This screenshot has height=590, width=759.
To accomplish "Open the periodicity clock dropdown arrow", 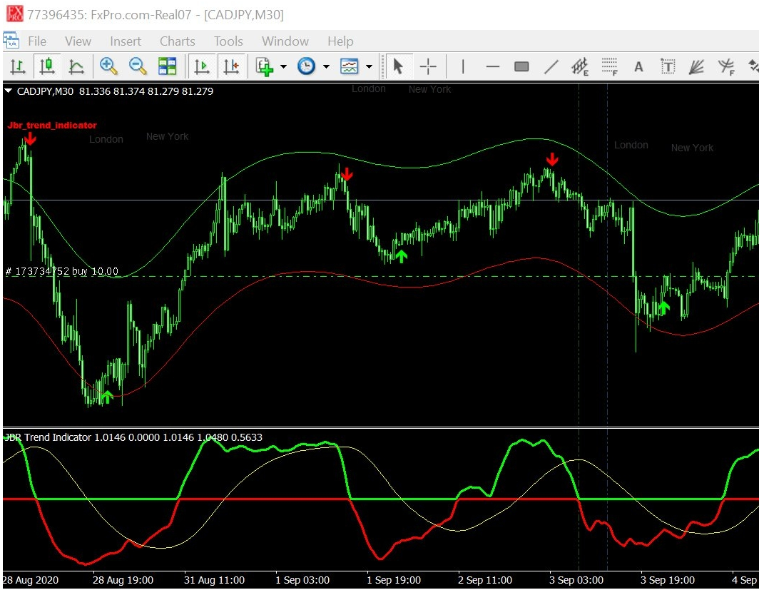I will [x=326, y=67].
